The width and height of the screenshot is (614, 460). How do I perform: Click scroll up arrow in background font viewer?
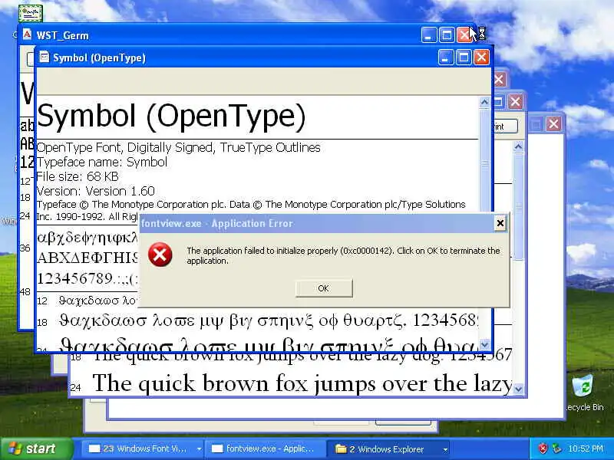(x=518, y=146)
